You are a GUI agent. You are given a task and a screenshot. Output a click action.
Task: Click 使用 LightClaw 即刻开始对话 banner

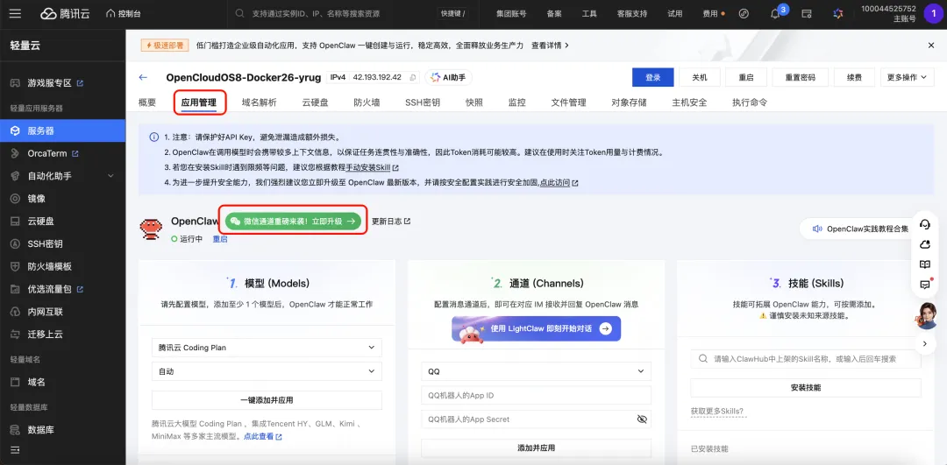pos(536,329)
